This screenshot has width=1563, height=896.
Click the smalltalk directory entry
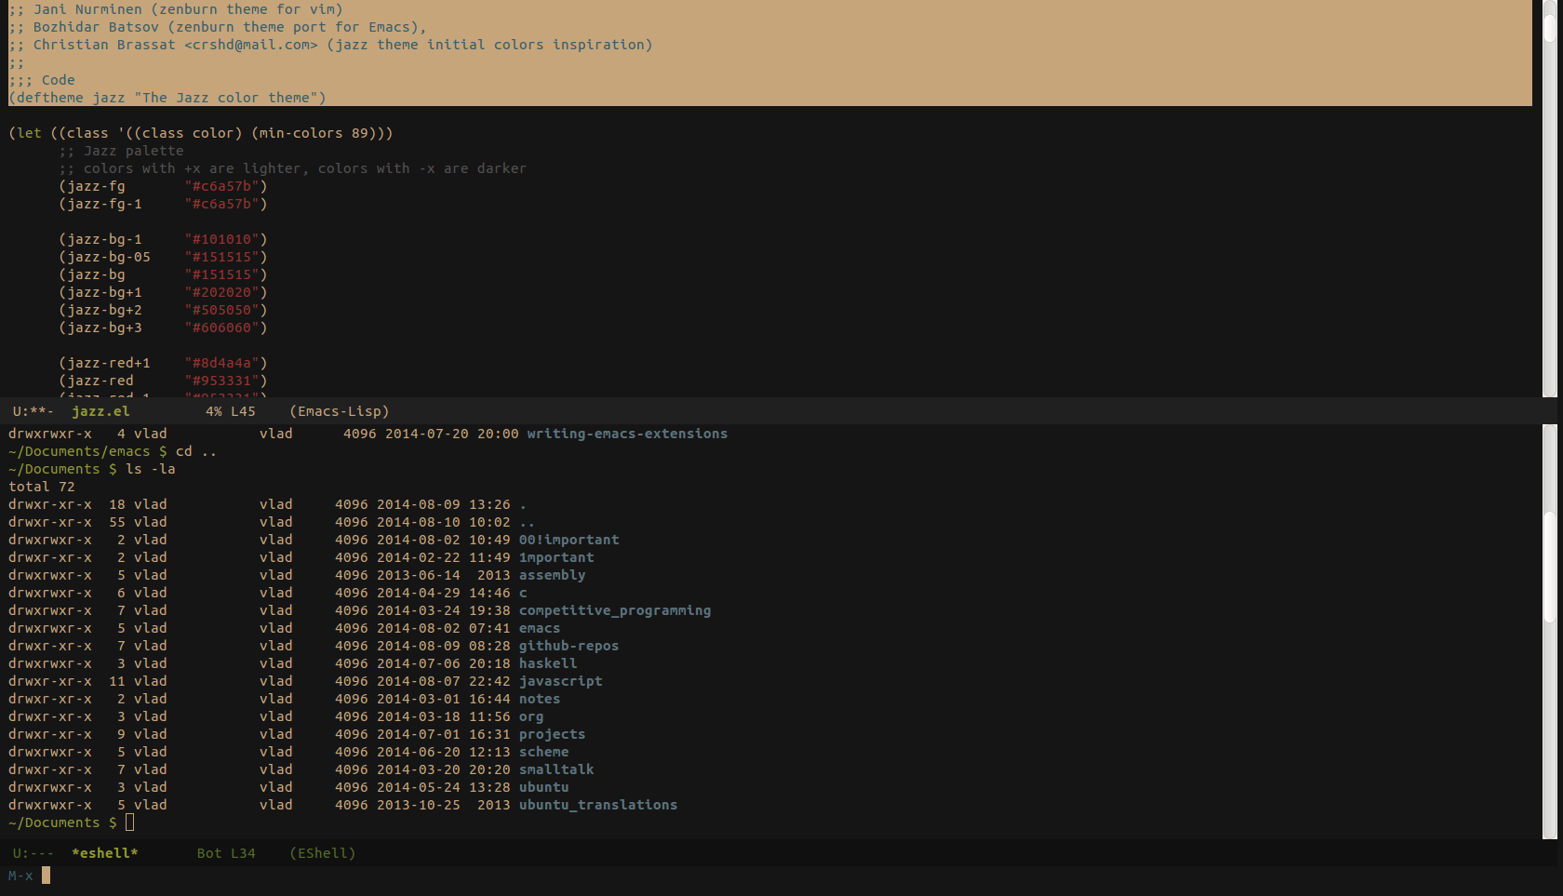point(556,769)
